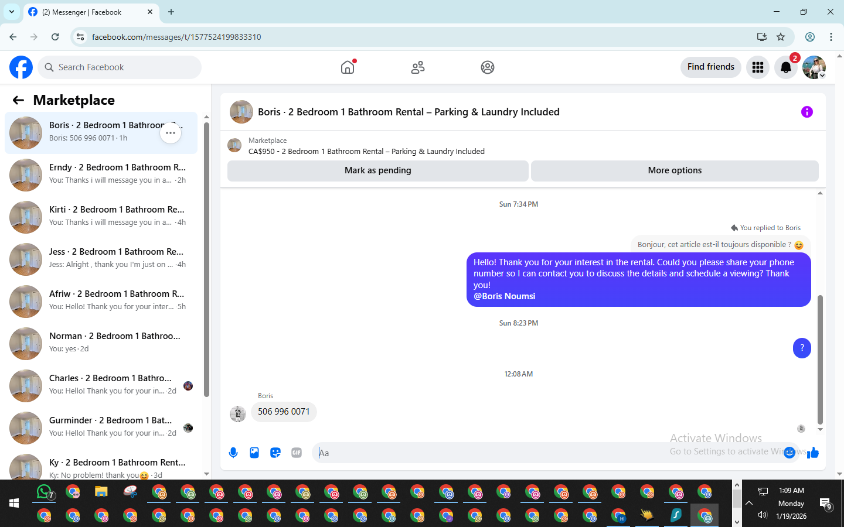Click the browser address bar URL
The height and width of the screenshot is (527, 844).
coord(176,37)
